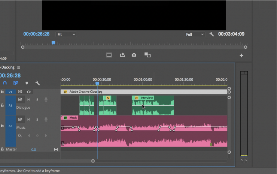Screen dimensions: 277x174
Task: Click the A2 track target button
Action: [10, 126]
